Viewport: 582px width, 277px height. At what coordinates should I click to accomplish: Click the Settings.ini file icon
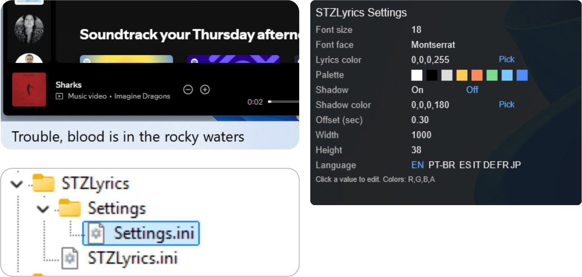96,234
